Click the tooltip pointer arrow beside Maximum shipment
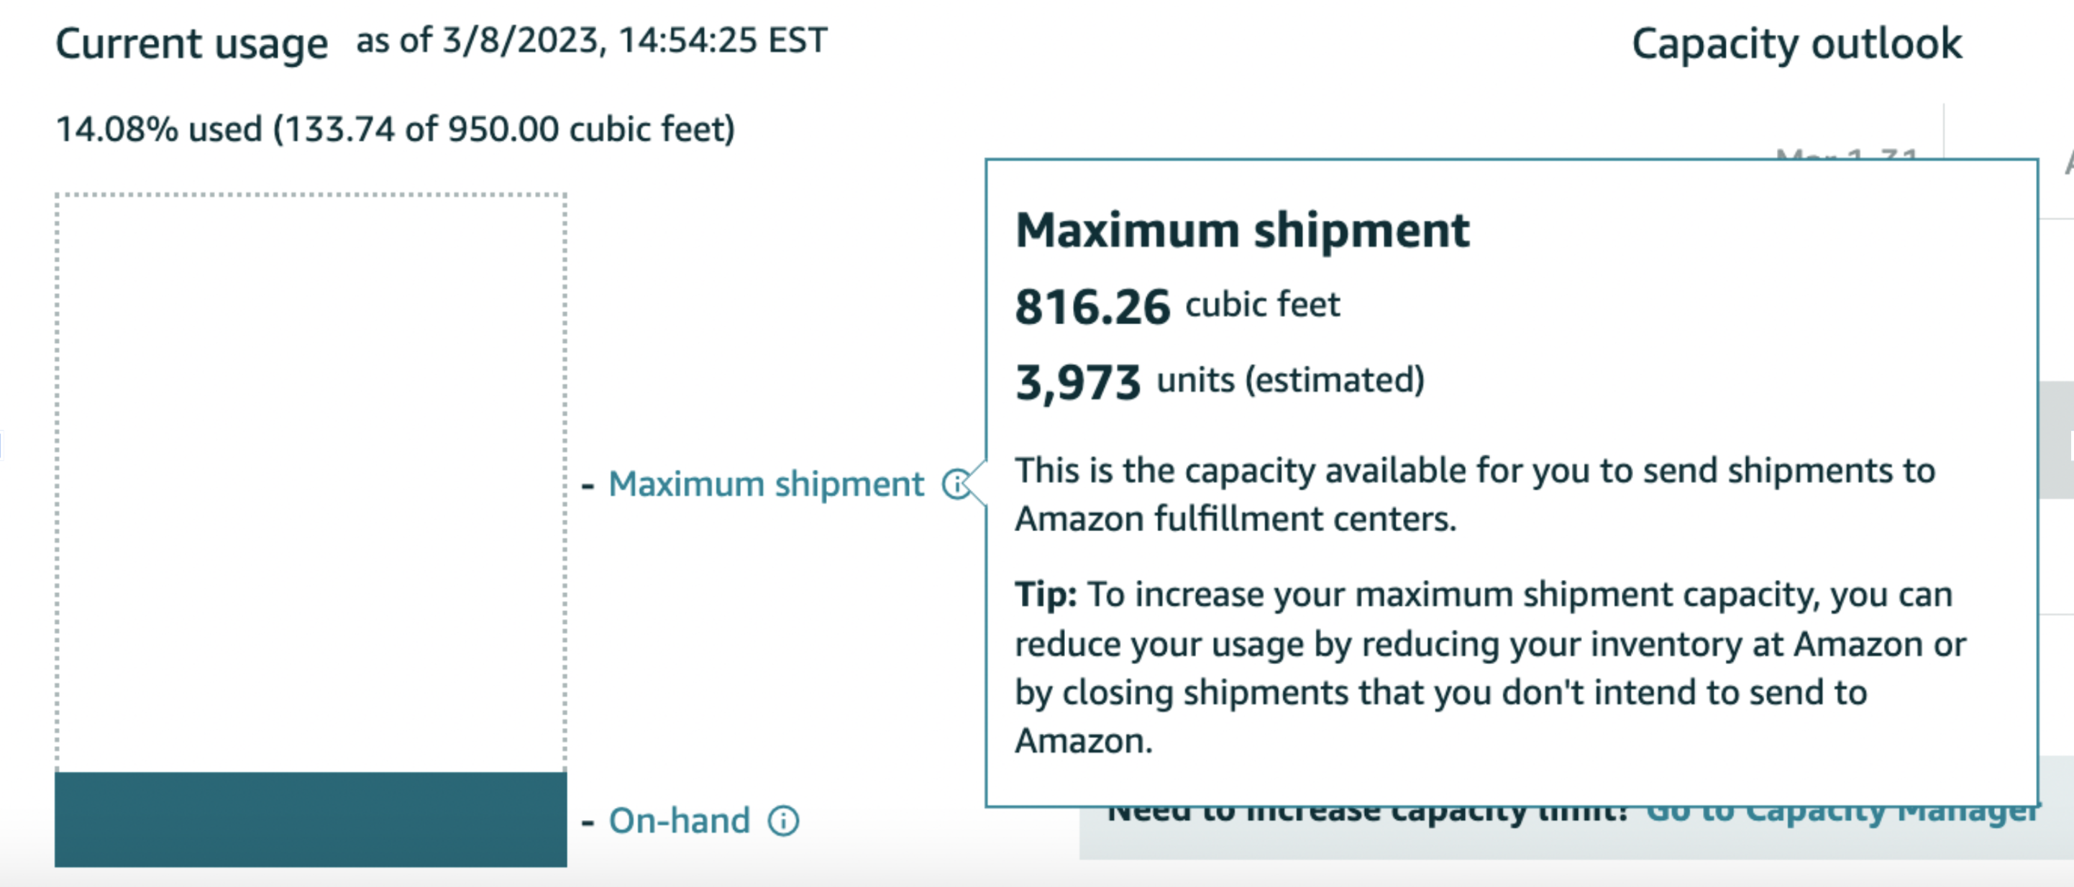The width and height of the screenshot is (2074, 887). 977,484
